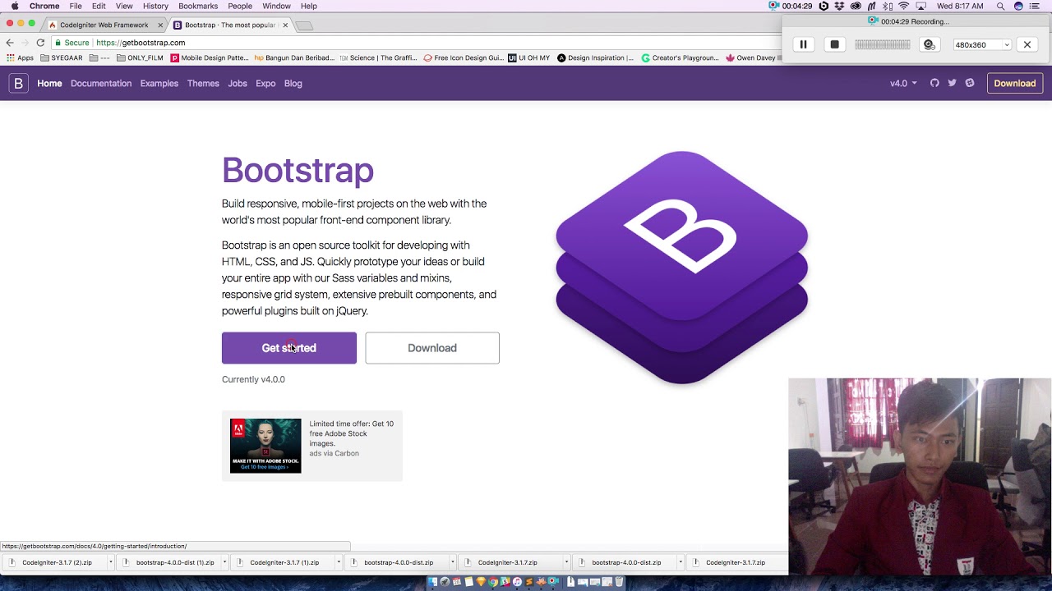Open Bootstrap GitHub icon link
1052x591 pixels.
934,83
